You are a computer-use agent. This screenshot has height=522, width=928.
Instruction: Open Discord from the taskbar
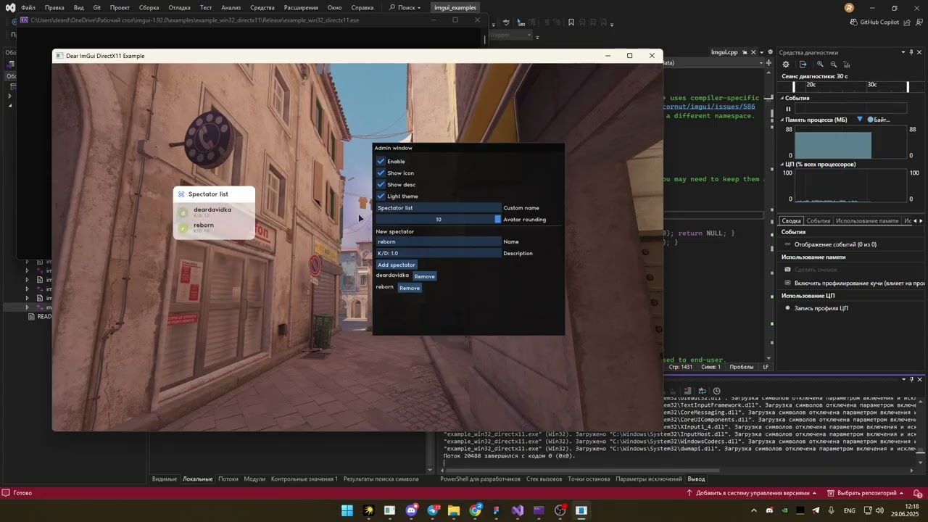(x=412, y=510)
